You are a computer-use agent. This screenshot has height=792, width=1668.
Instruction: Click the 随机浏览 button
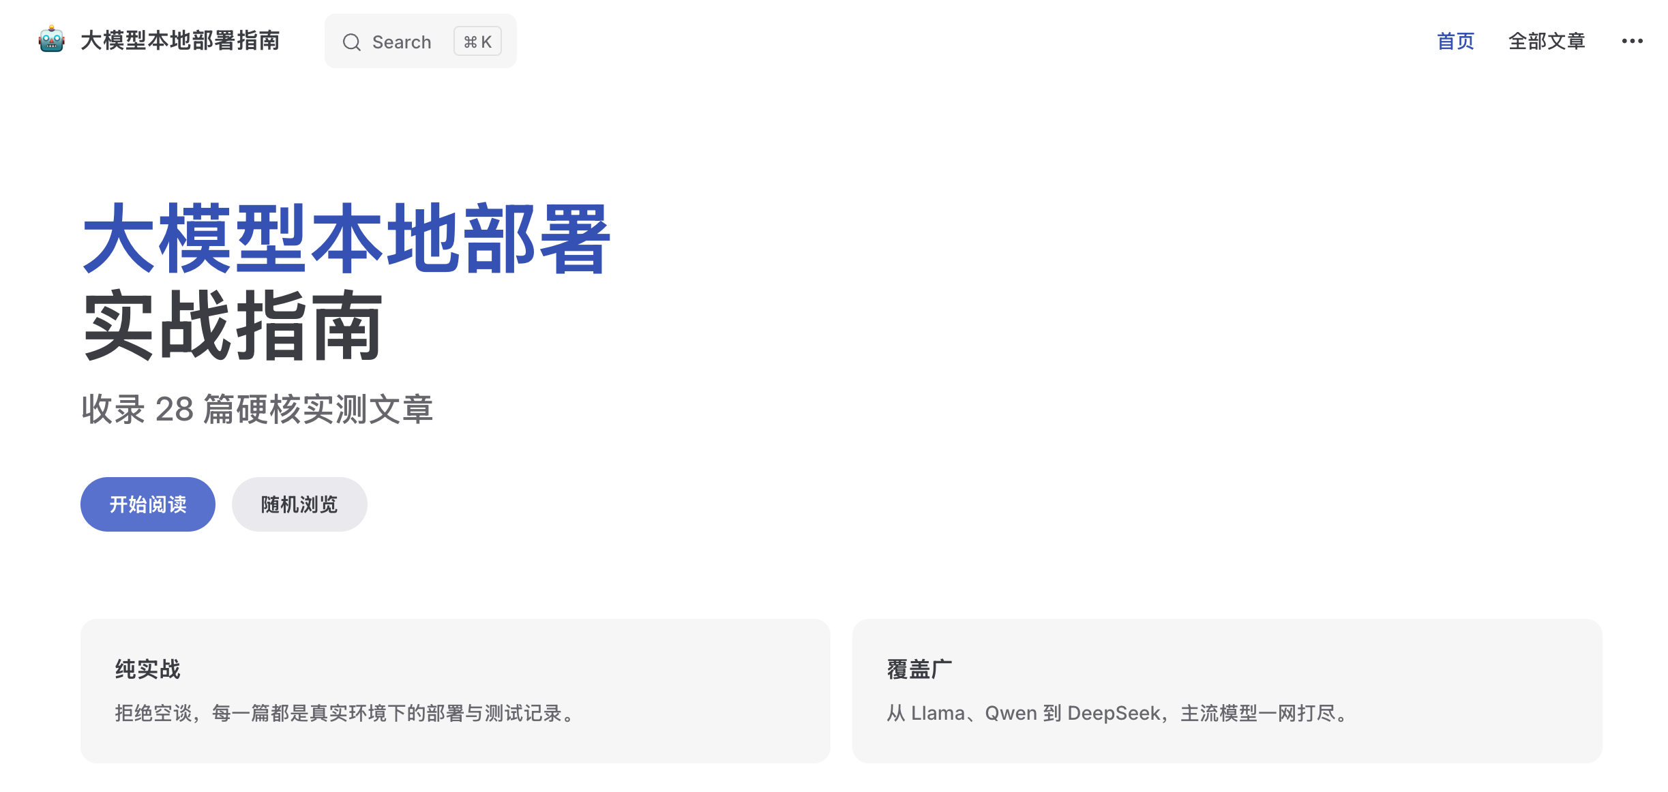(x=299, y=504)
